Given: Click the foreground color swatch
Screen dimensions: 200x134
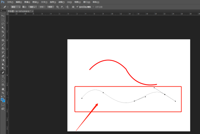Looking at the screenshot, I should tap(2, 99).
